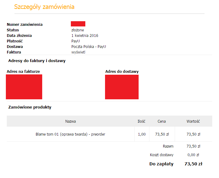Click the 'Cena' column header
Image resolution: width=219 pixels, height=178 pixels.
162,121
